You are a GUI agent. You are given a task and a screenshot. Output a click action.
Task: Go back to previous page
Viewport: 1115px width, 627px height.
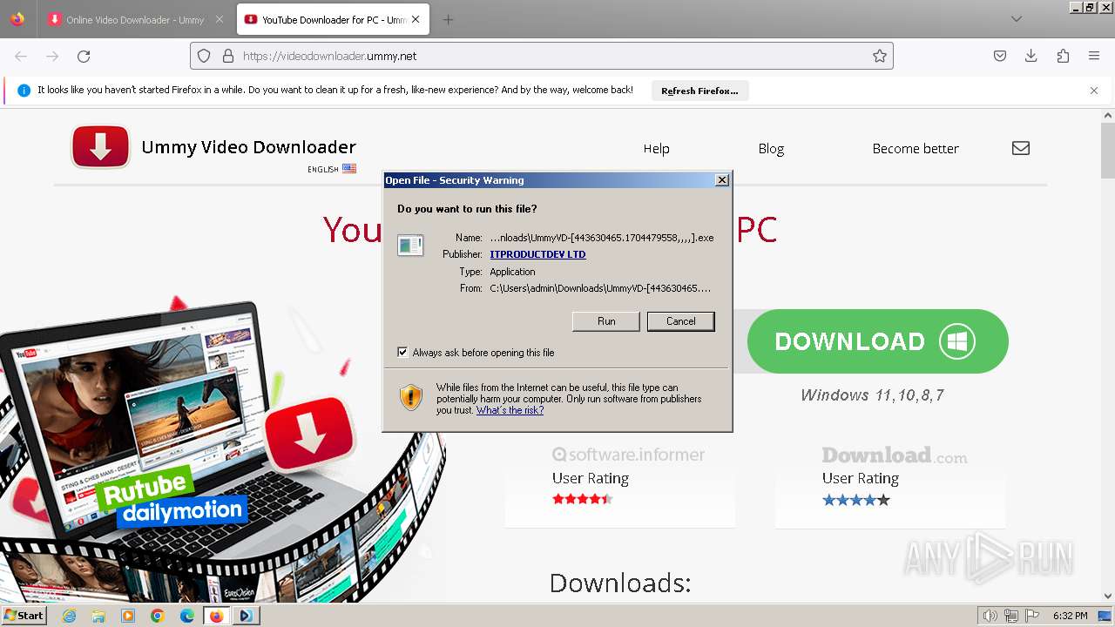21,56
